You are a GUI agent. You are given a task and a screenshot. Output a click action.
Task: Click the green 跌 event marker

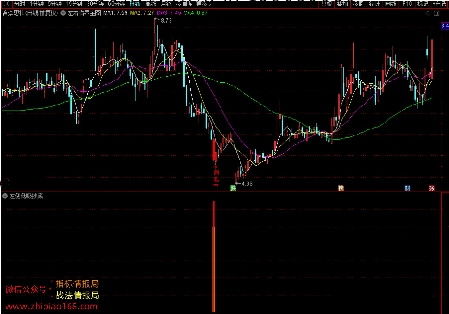click(233, 188)
